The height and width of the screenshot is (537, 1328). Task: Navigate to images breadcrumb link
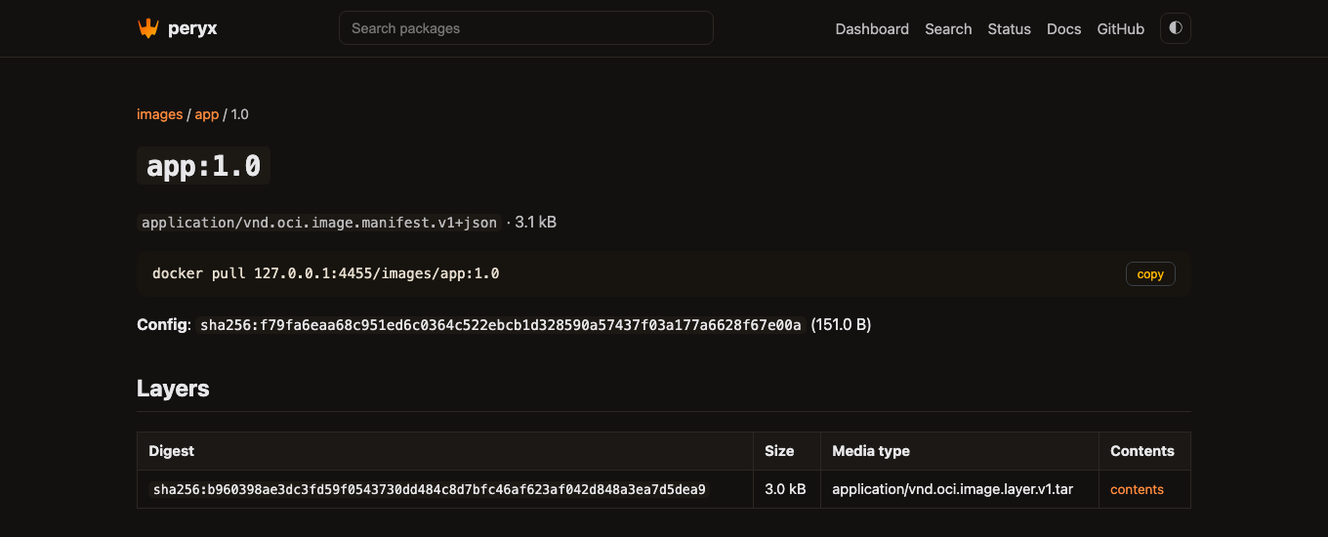pyautogui.click(x=159, y=114)
